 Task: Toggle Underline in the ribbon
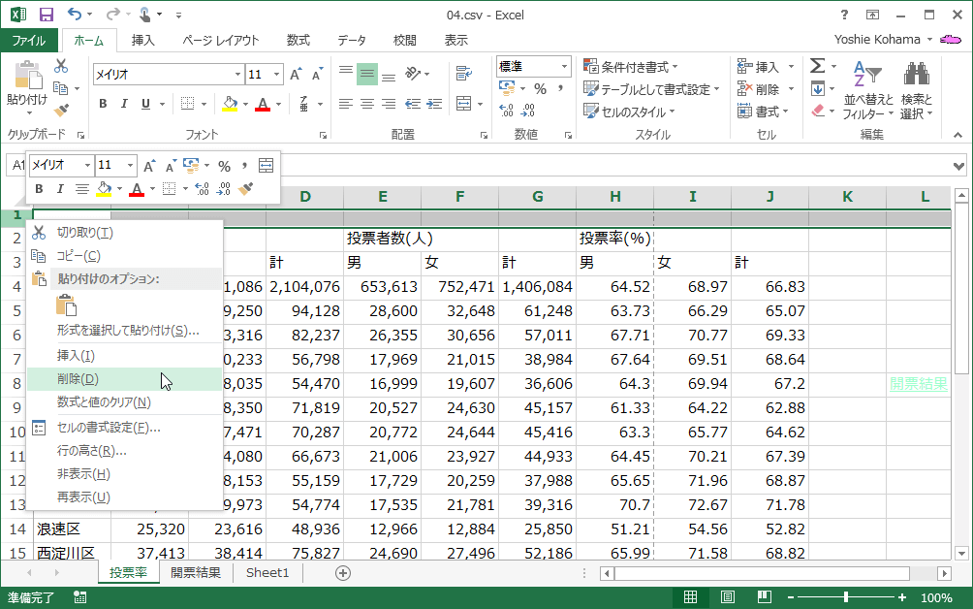145,104
